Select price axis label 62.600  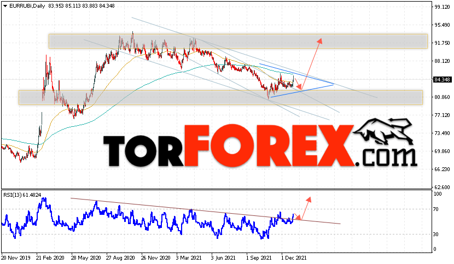coord(442,187)
